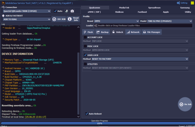
Task: Click the yellow color square
Action: point(192,3)
